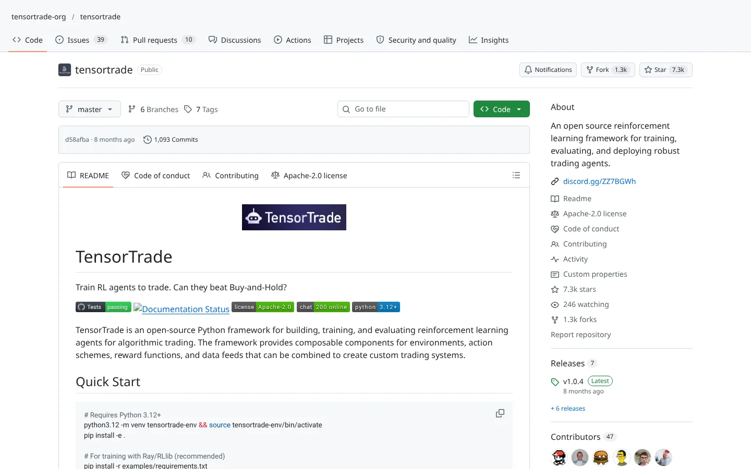Open Custom properties link
The image size is (751, 469).
point(589,274)
